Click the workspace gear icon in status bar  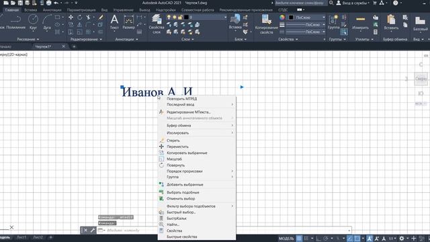402,239
